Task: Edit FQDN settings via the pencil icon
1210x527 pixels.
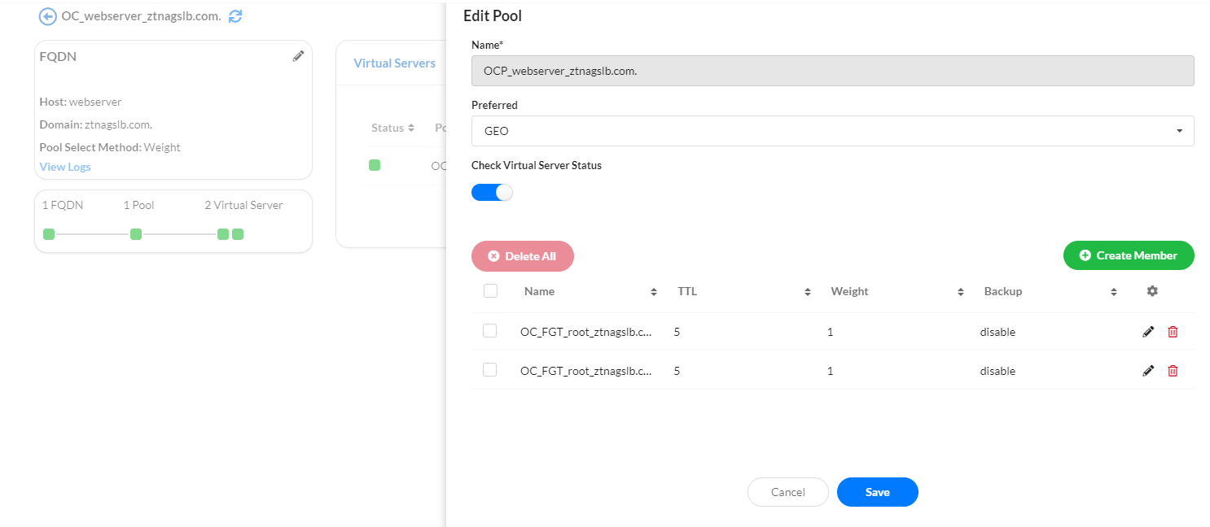Action: coord(298,55)
